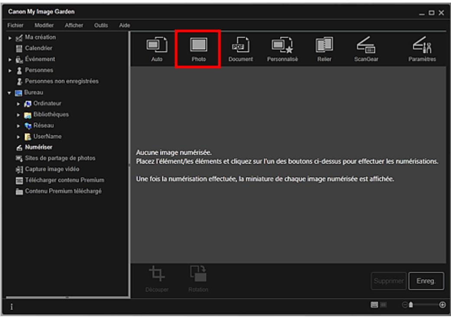Select Capture image vidéo item
The height and width of the screenshot is (317, 451).
[52, 169]
